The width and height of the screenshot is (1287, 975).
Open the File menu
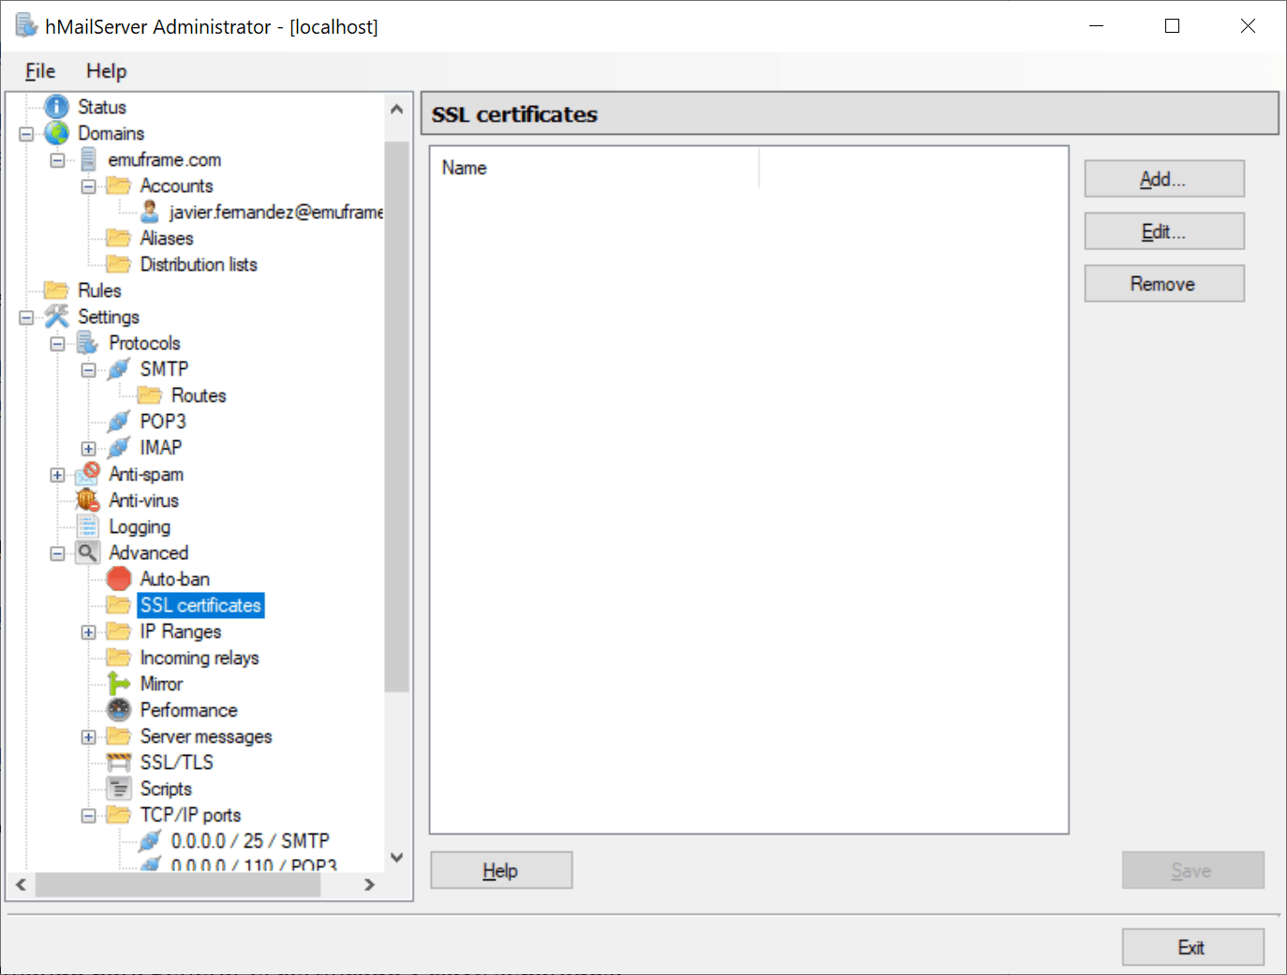point(39,71)
